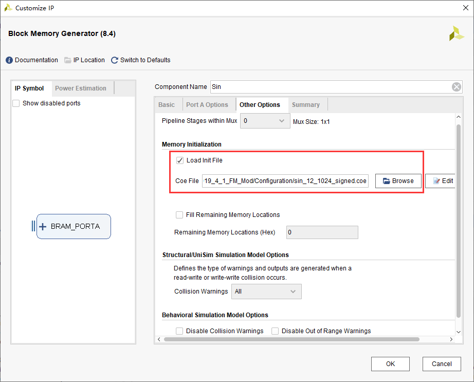Toggle Show disabled ports checkbox

16,103
